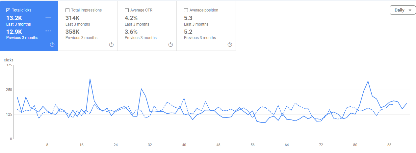This screenshot has width=416, height=153.
Task: Click the 375 y-axis label
Action: tap(9, 65)
